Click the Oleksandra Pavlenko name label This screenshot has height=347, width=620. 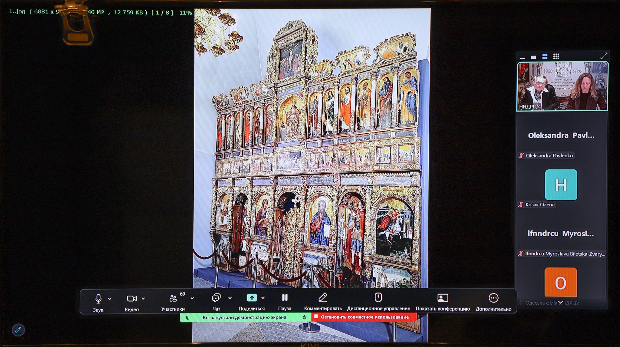[x=549, y=155]
